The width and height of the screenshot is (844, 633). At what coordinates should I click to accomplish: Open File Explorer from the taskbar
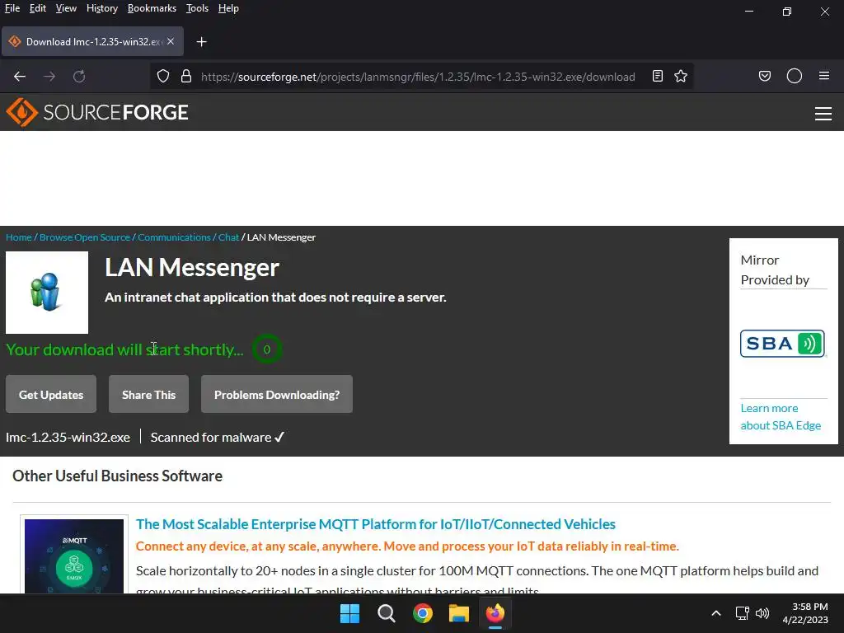tap(459, 613)
